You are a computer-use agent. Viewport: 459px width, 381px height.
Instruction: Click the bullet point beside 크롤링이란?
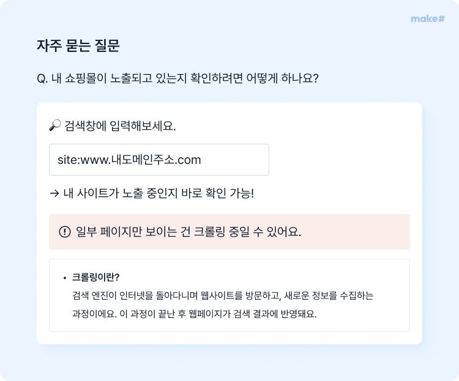[x=65, y=278]
